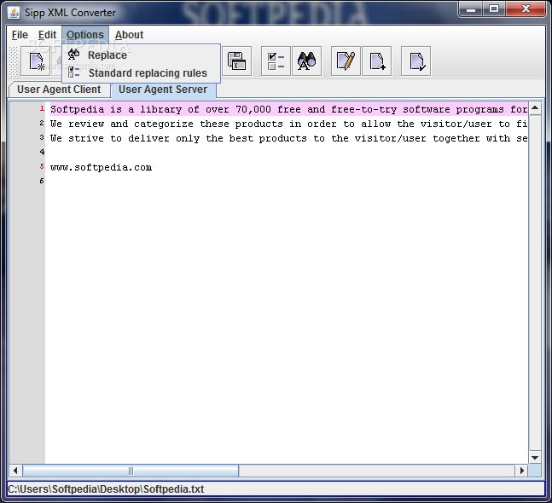Open the checklist rules toolbar icon
This screenshot has height=503, width=552.
point(276,61)
